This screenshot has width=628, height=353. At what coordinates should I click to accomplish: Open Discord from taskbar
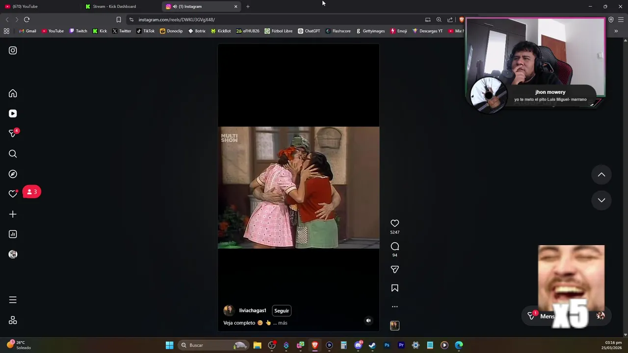[358, 345]
